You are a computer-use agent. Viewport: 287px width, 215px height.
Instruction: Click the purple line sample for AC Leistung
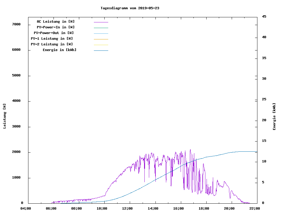tap(101, 22)
